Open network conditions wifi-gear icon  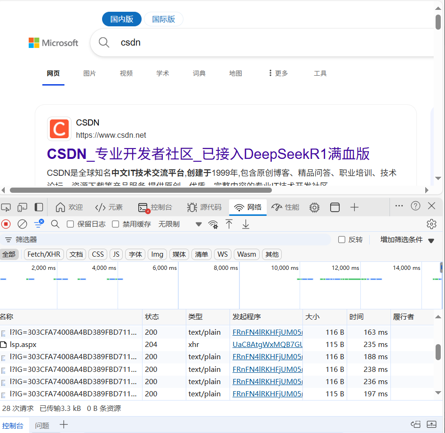(213, 224)
